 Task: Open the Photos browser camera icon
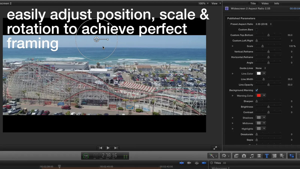tap(244, 156)
